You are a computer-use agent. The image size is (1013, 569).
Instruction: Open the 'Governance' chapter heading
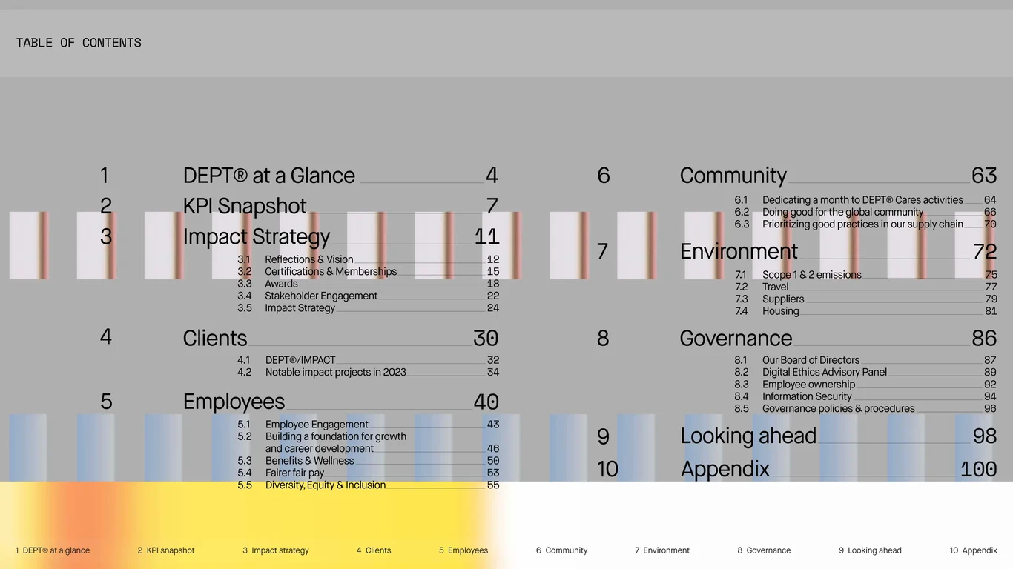click(736, 338)
